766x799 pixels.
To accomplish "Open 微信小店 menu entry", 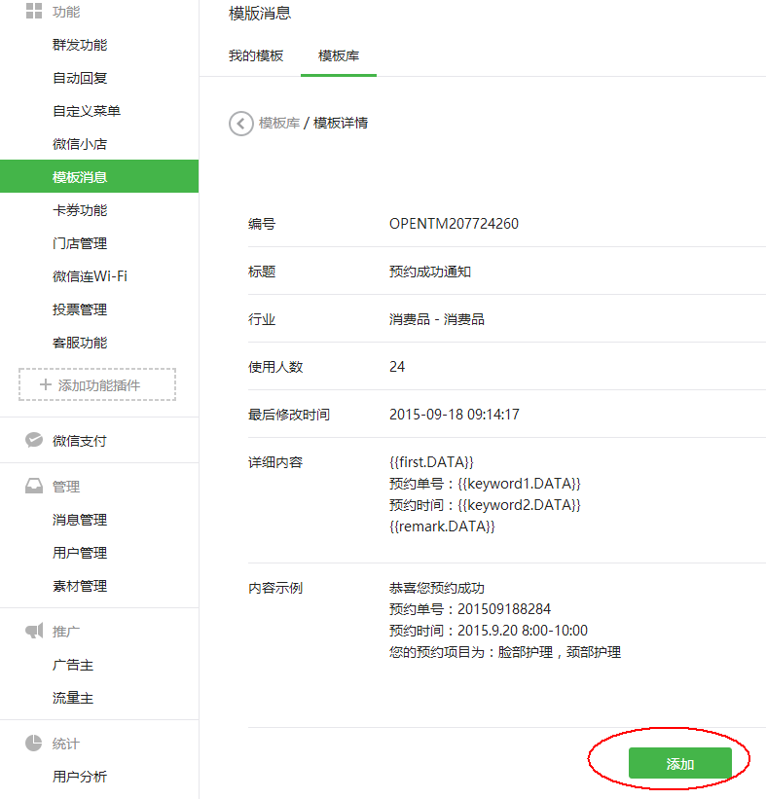I will click(x=80, y=144).
